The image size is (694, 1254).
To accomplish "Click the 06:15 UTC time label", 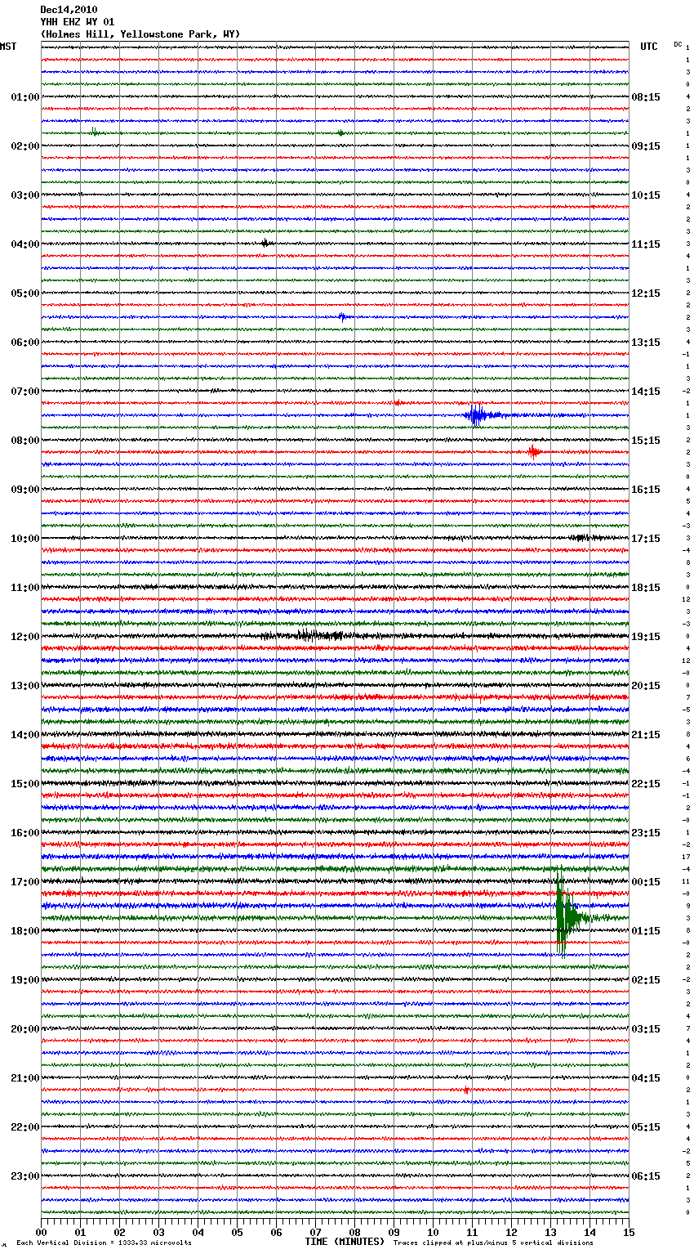I will tap(646, 1176).
